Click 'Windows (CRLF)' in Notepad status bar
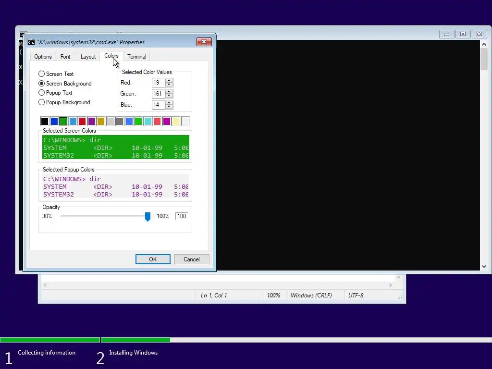This screenshot has width=492, height=369. click(x=311, y=295)
